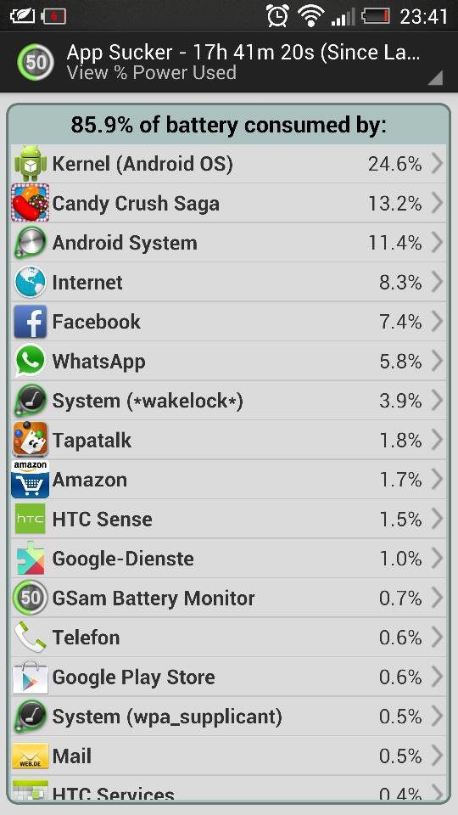
Task: Tap the GSam Battery Monitor list row
Action: coord(228,598)
